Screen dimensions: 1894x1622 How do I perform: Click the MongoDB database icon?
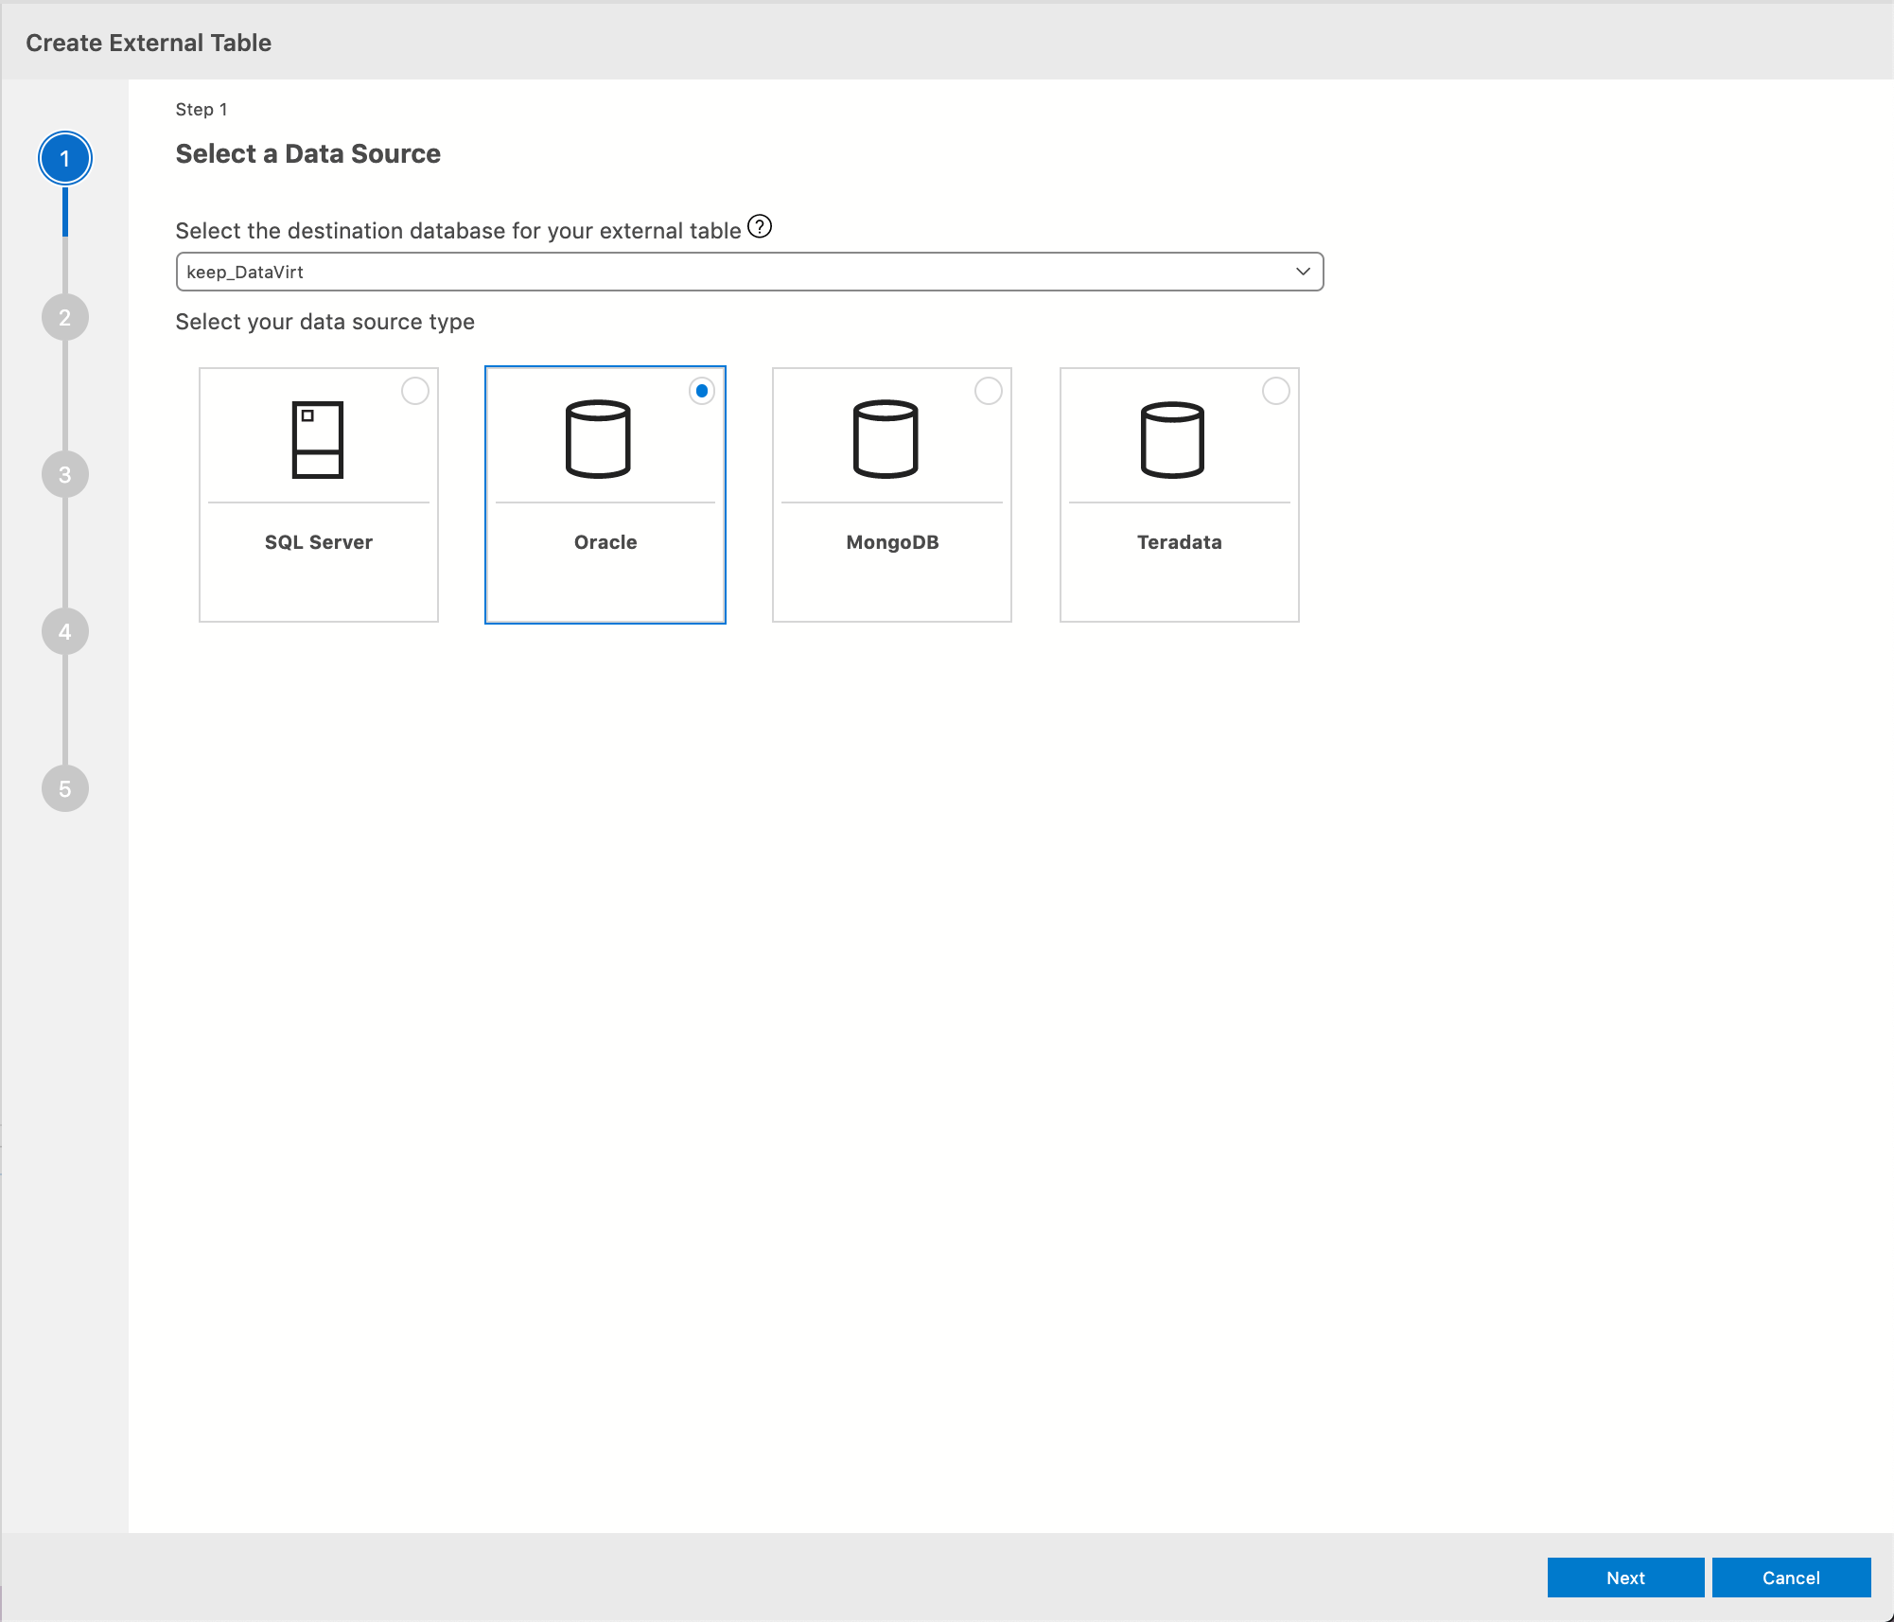tap(890, 438)
